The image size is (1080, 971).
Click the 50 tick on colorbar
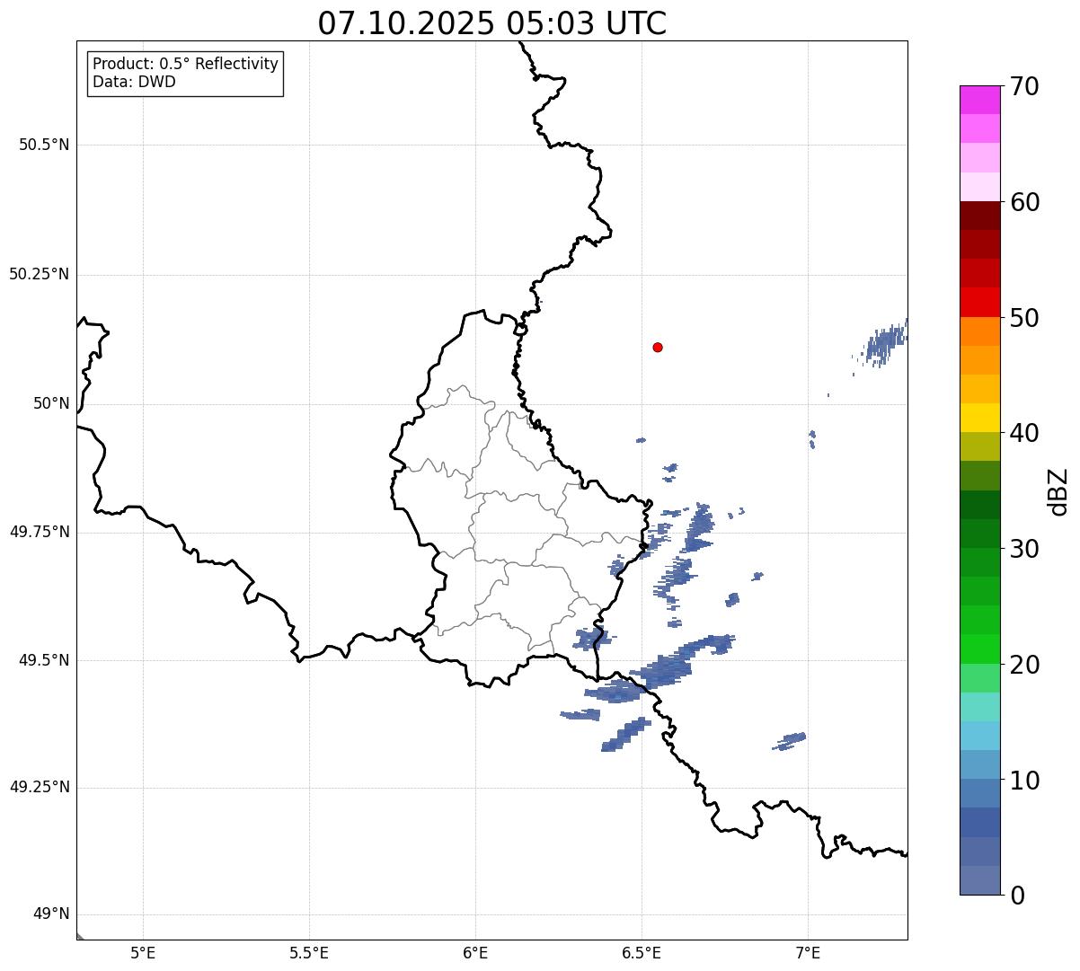(x=1025, y=318)
